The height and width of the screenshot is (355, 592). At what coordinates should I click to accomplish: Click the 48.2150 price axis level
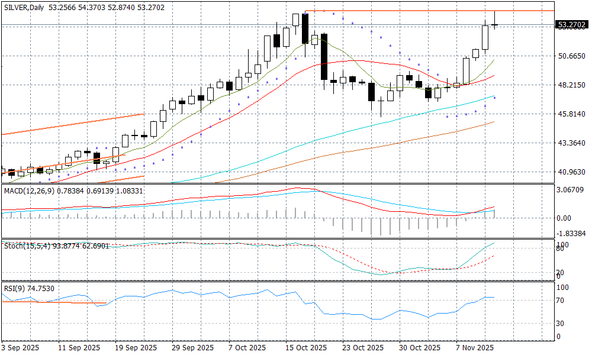[571, 85]
